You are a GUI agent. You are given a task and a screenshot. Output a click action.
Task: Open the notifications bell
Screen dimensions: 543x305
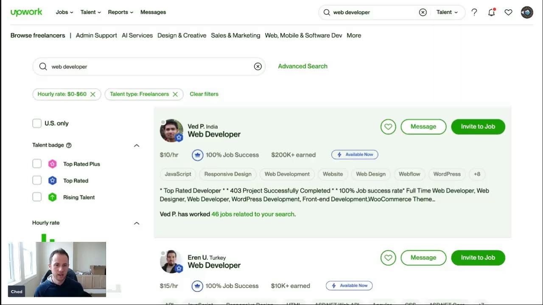click(491, 12)
